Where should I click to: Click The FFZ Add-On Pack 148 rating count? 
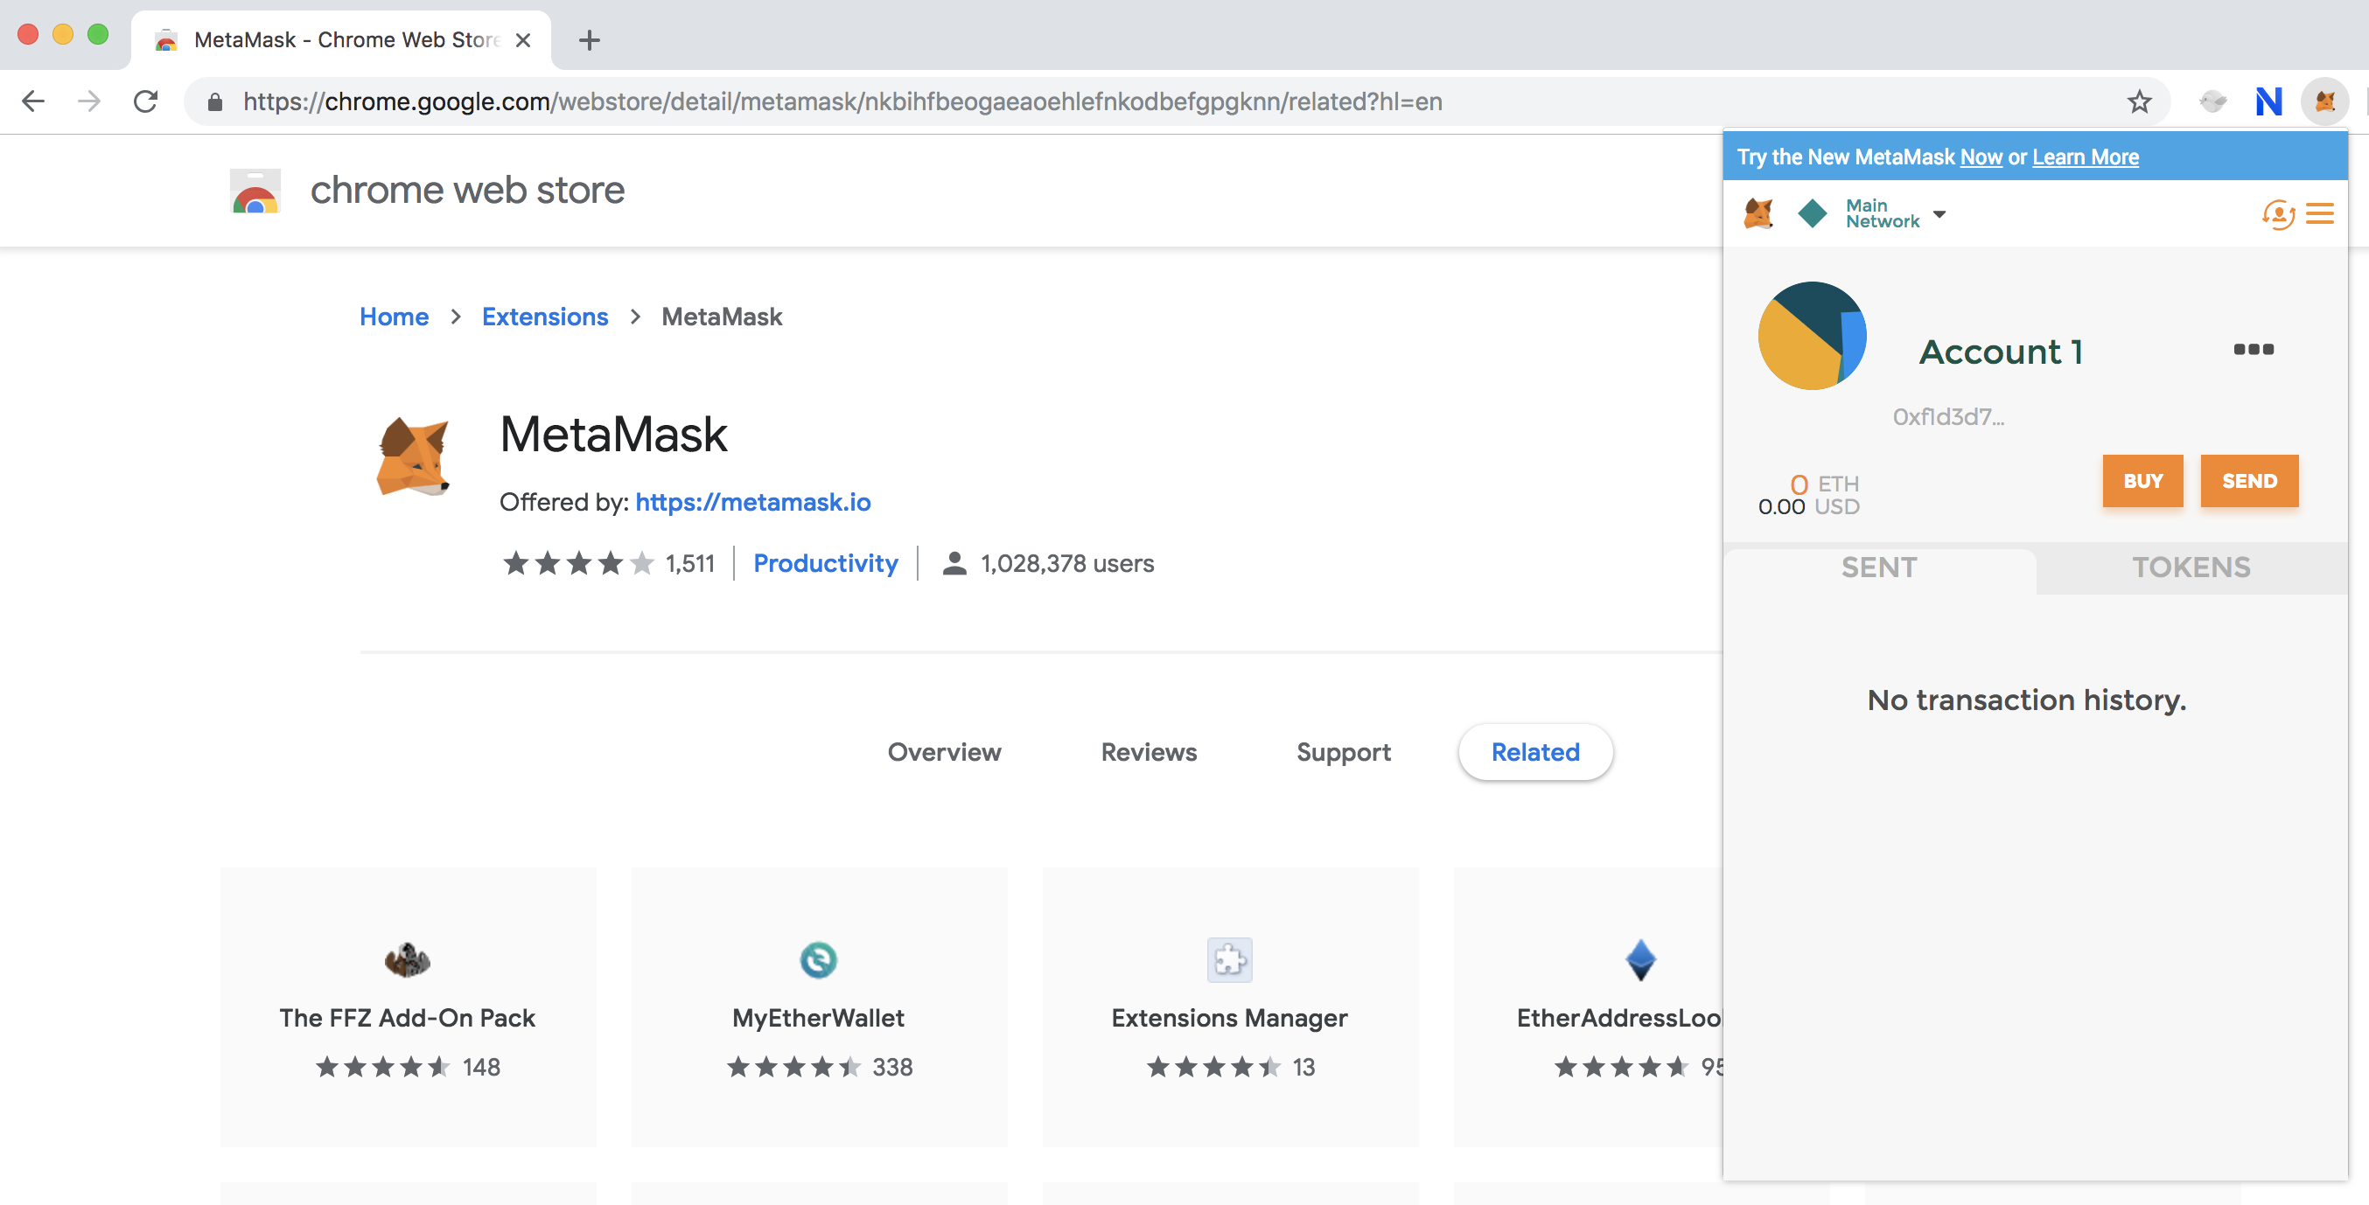481,1067
